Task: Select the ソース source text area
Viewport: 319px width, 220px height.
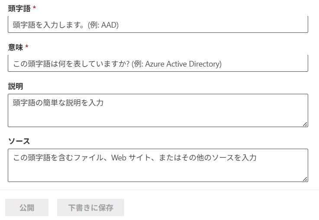Action: pos(158,166)
